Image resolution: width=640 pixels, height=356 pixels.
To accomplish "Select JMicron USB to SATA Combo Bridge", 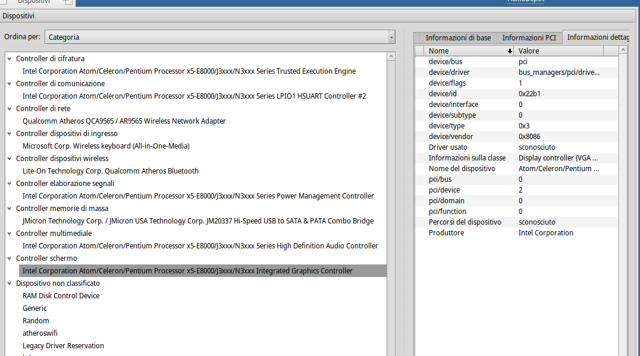I will (198, 220).
